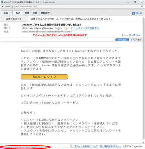Open 個人情報保護ポリシー link
Viewport: 145px width, 149px height.
(110, 146)
